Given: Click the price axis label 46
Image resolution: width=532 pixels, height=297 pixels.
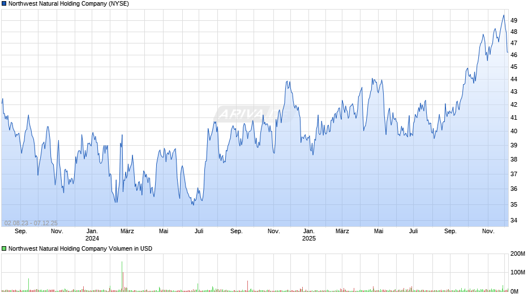Looking at the screenshot, I should pyautogui.click(x=514, y=55).
